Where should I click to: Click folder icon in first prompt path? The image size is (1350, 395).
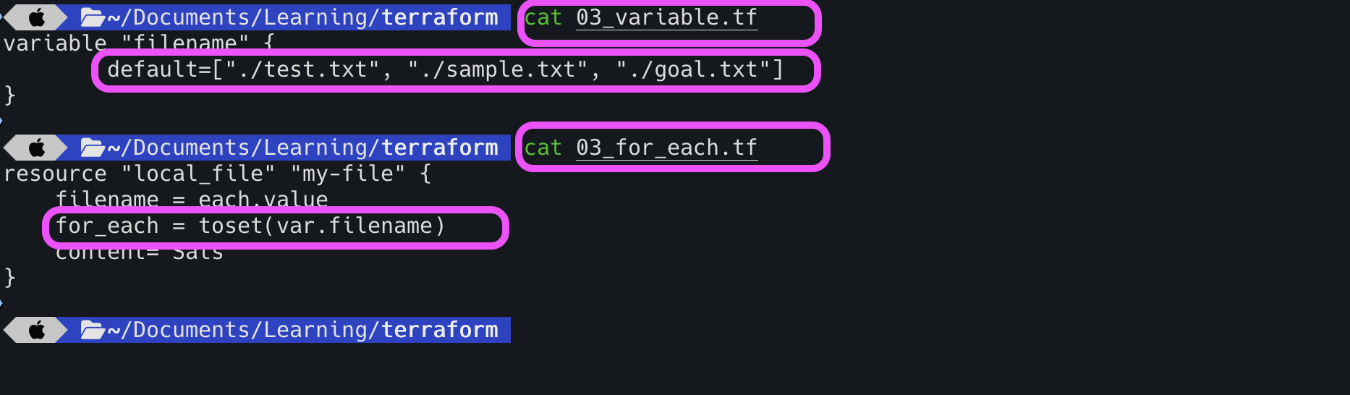[93, 17]
